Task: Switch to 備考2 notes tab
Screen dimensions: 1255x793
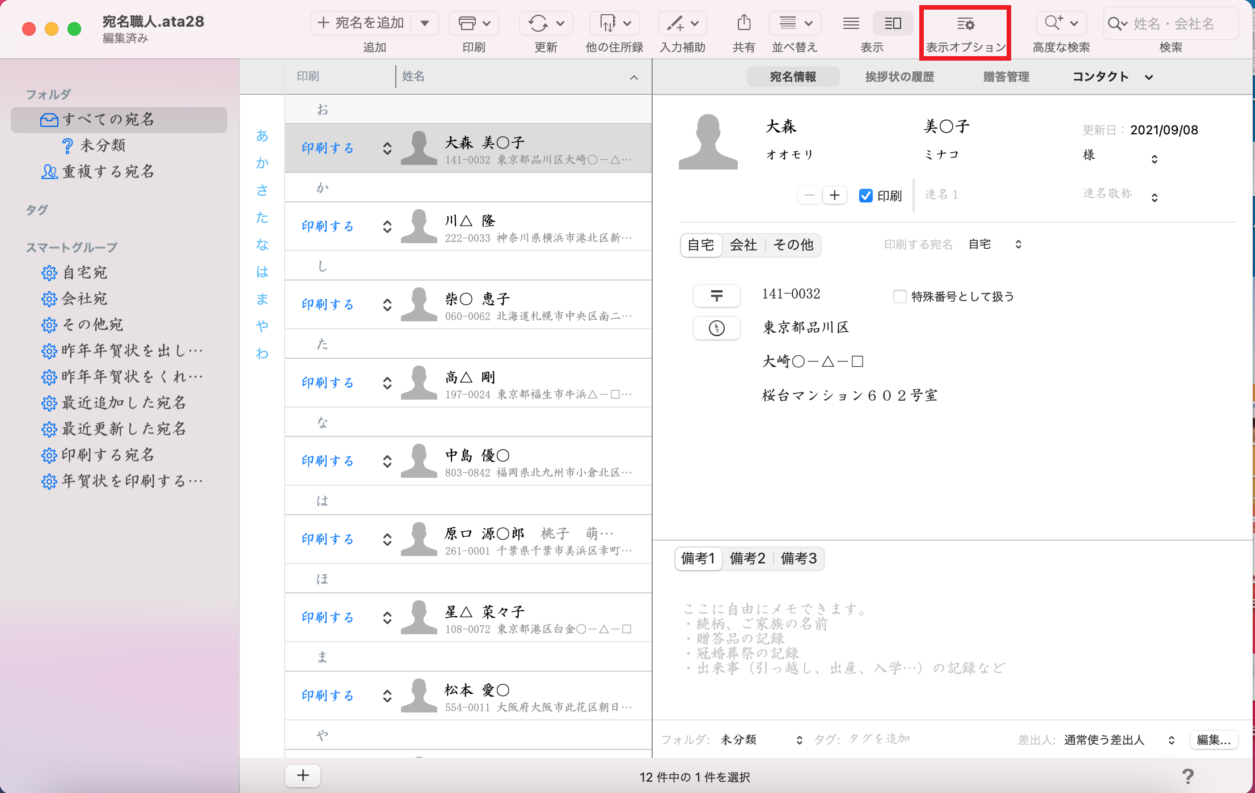Action: (x=747, y=559)
